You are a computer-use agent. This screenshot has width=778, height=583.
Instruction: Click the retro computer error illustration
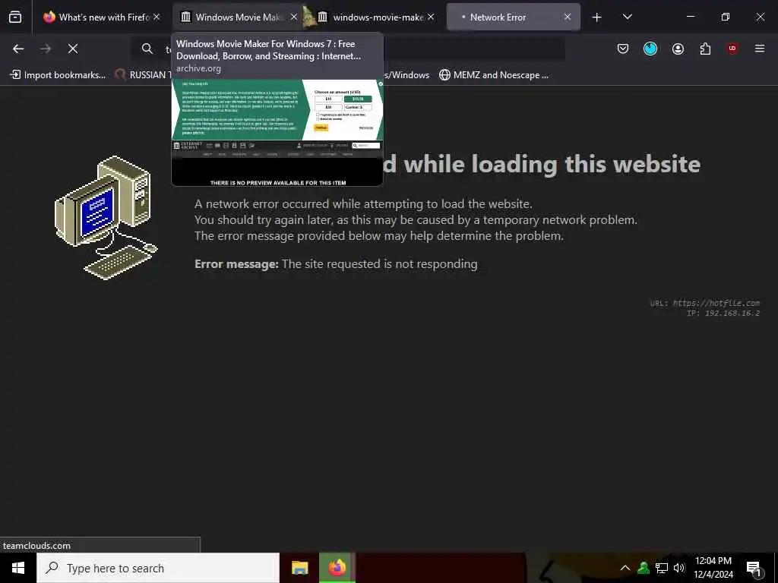point(106,217)
